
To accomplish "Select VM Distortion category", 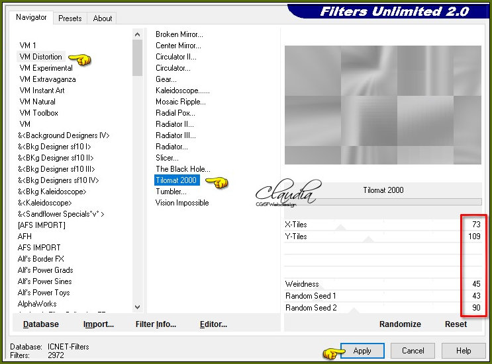I will [x=40, y=57].
